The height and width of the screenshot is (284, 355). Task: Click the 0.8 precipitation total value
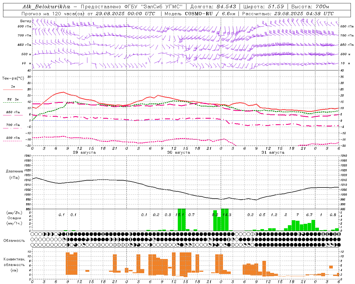333,215
